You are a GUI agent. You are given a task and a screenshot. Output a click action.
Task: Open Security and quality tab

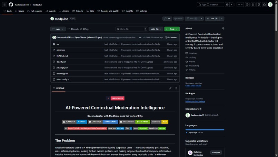108,11
